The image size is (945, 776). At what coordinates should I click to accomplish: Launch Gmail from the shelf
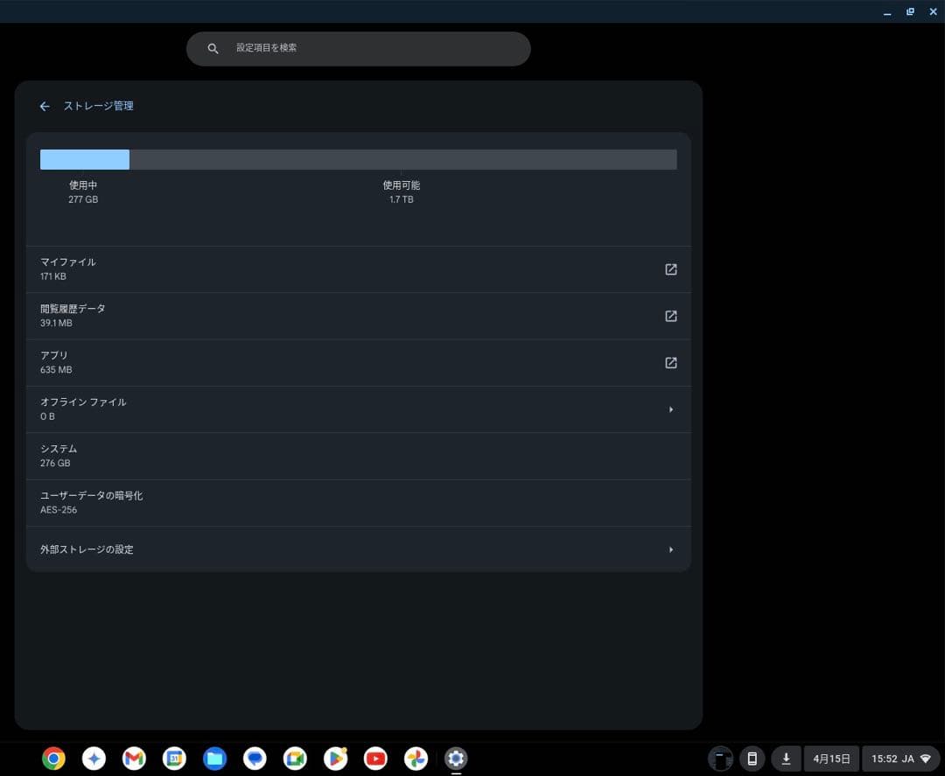[134, 759]
